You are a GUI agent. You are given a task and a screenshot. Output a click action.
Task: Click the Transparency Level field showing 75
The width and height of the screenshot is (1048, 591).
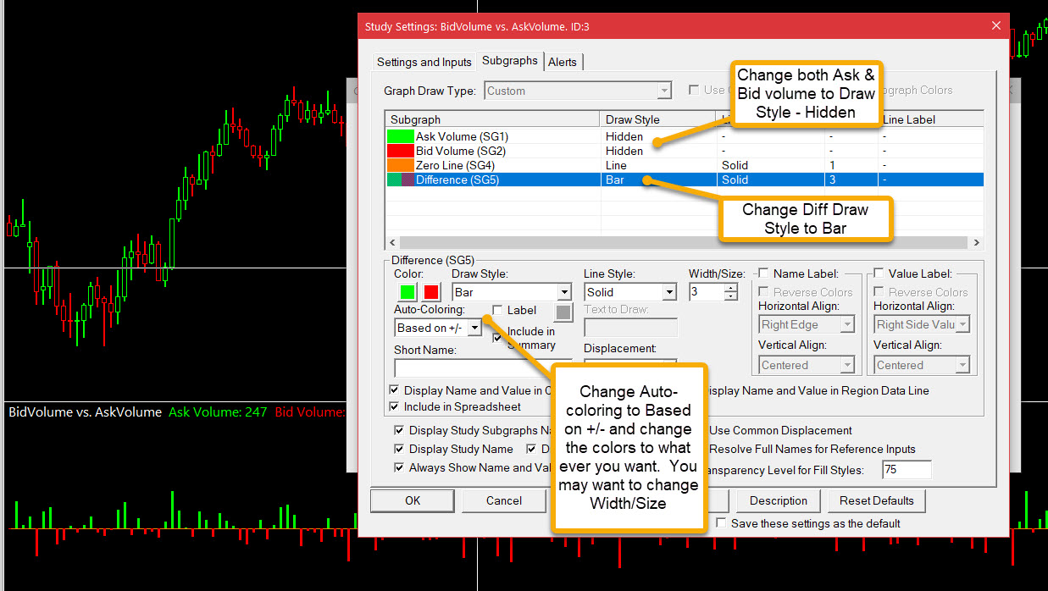click(907, 470)
